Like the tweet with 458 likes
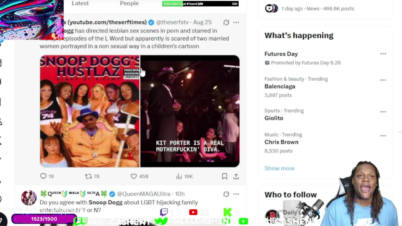The height and width of the screenshot is (226, 402). [139, 176]
